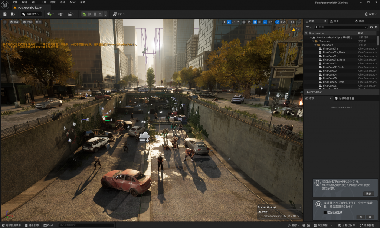Image resolution: width=380 pixels, height=228 pixels.
Task: Open the 选择 menu
Action: [62, 2]
